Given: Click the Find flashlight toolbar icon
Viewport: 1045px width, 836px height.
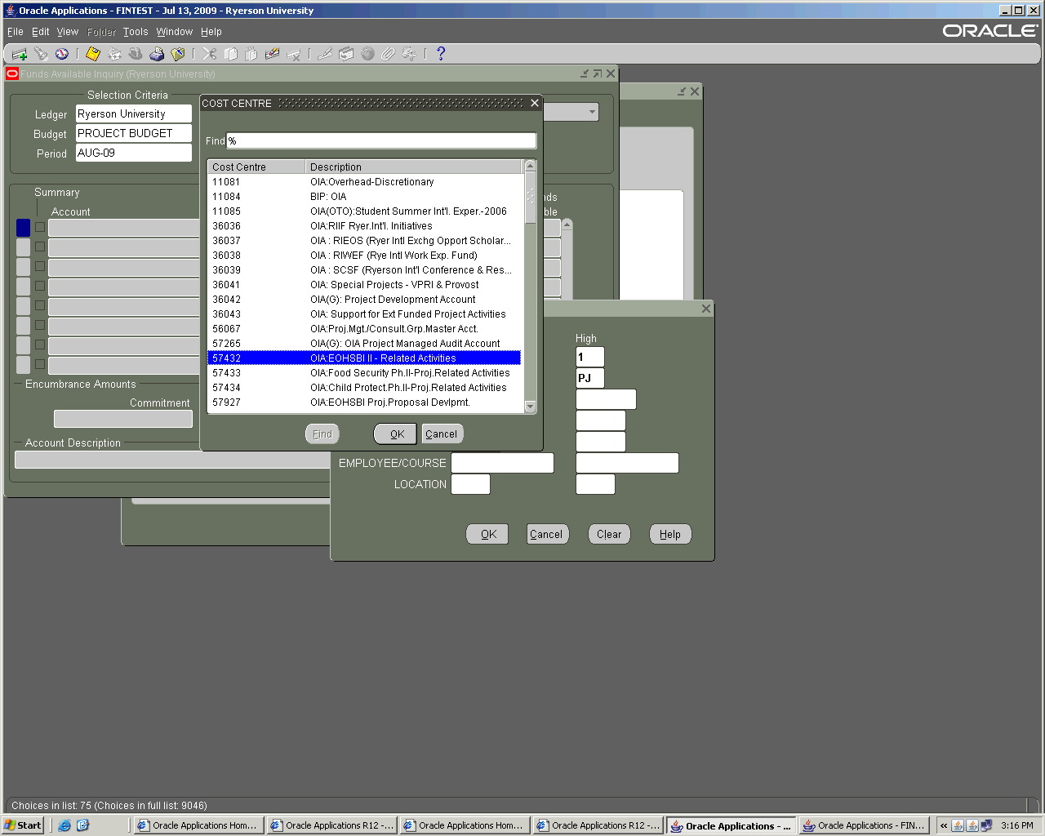Looking at the screenshot, I should click(x=40, y=55).
